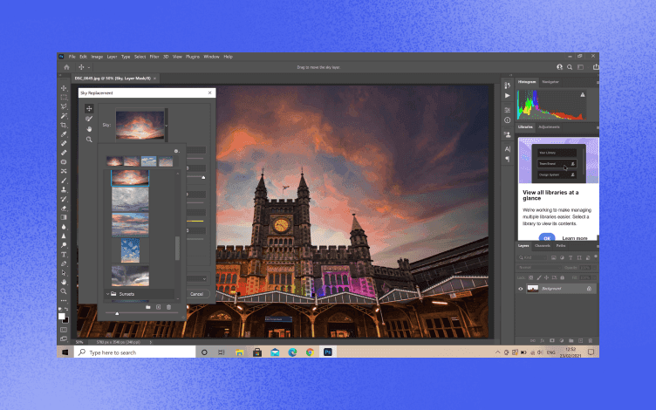This screenshot has height=410, width=656.
Task: Open the Info panel icon
Action: pos(508,120)
